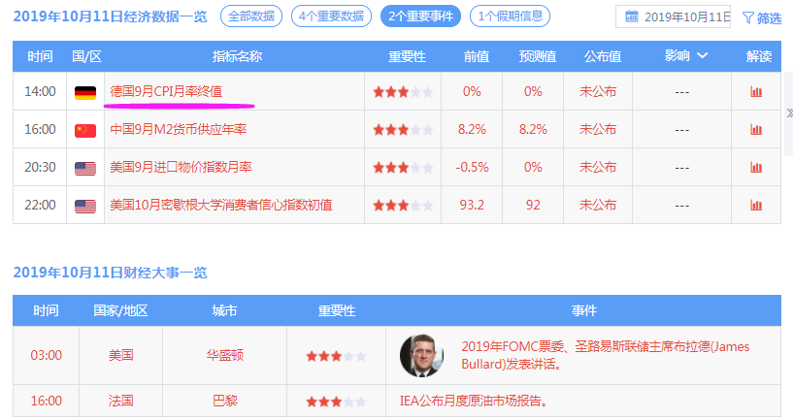Click the star rating for 华盛顿 event
The height and width of the screenshot is (419, 793).
pos(336,356)
